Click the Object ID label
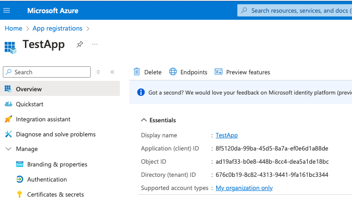Screen dimensions: 352x198 (x=154, y=162)
